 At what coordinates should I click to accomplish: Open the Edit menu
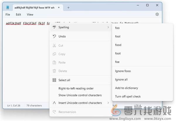18,14
